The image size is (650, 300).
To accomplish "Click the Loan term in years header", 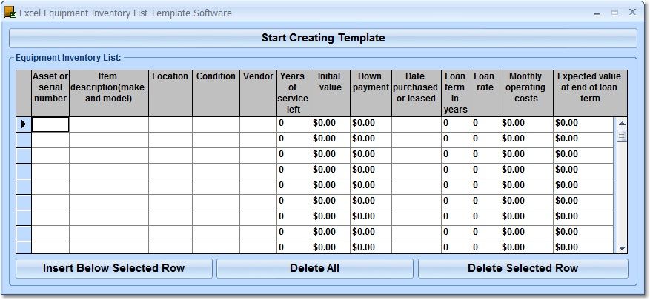I will tap(456, 93).
